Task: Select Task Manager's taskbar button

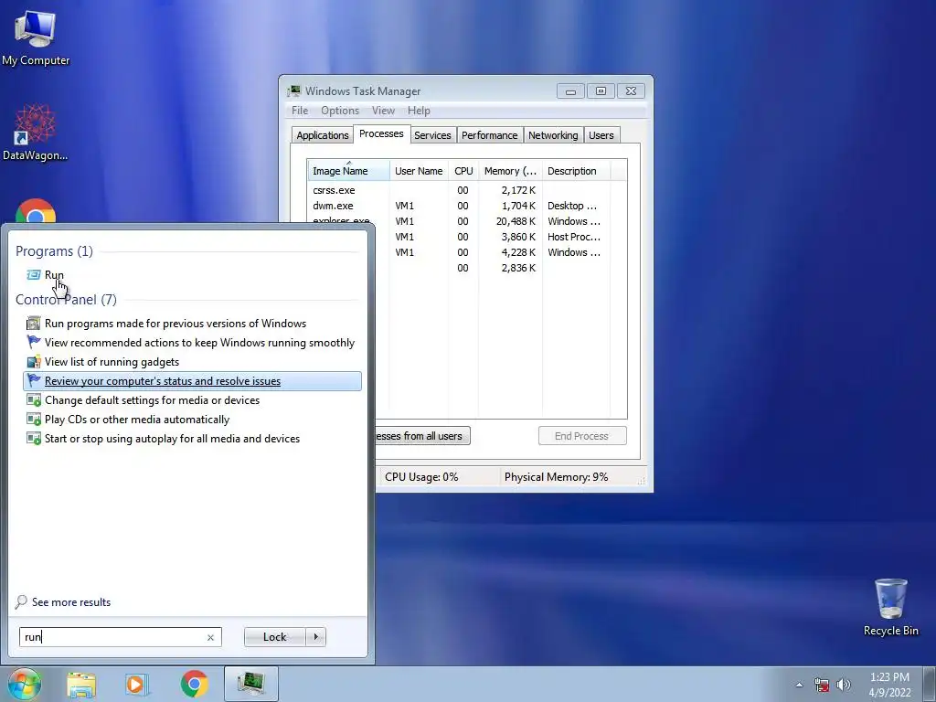Action: point(251,684)
